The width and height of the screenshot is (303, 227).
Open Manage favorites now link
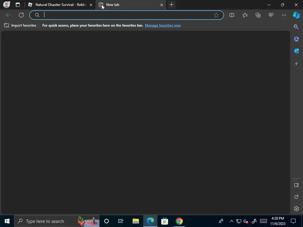[x=163, y=25]
